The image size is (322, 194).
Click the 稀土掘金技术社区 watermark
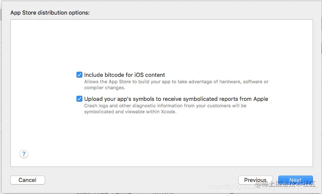point(286,185)
